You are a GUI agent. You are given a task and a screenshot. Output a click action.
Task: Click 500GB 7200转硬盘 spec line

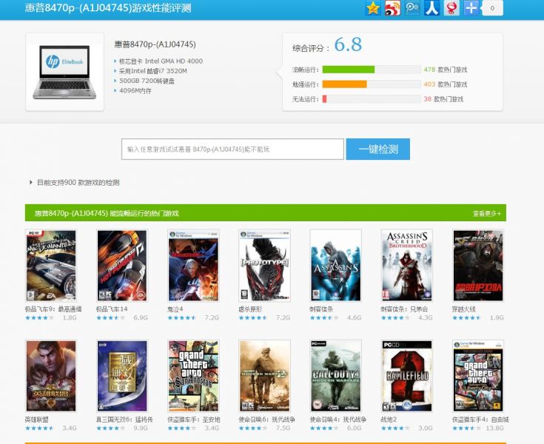(147, 81)
